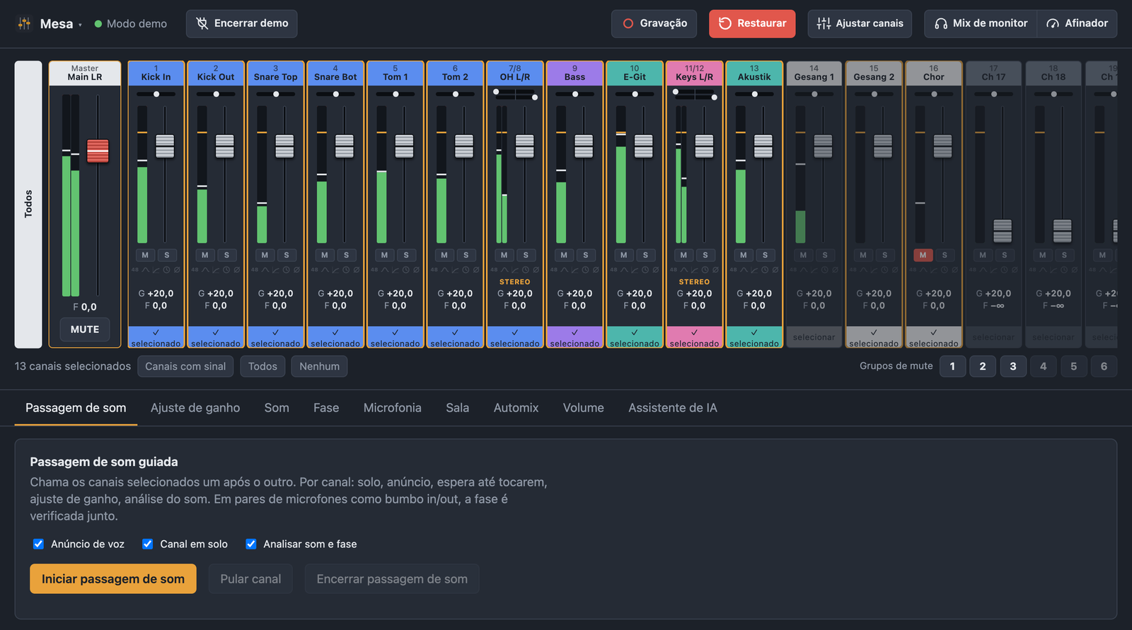Uncheck Analisar som e fase checkbox
This screenshot has width=1132, height=630.
click(250, 544)
